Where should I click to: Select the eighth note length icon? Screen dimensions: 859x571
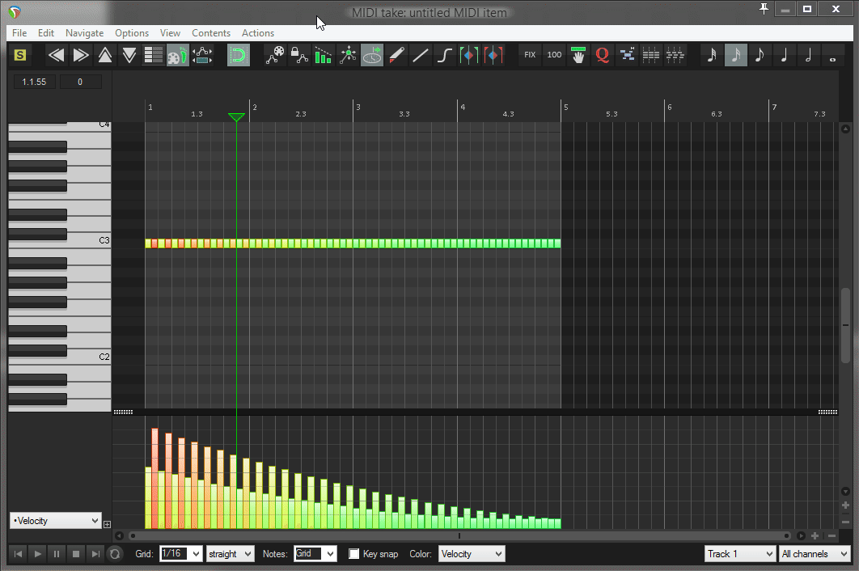pos(760,55)
